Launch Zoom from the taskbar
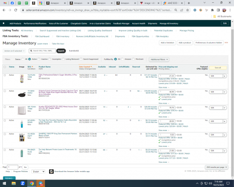Viewport: 234px width, 187px height. [22, 183]
